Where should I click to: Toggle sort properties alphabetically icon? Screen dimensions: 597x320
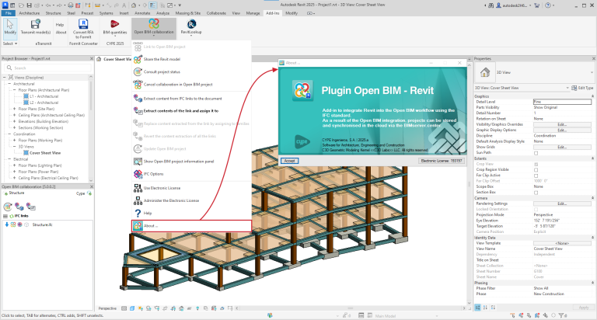click(485, 308)
